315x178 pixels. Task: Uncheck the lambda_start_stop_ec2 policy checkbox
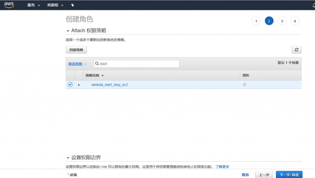click(x=70, y=85)
